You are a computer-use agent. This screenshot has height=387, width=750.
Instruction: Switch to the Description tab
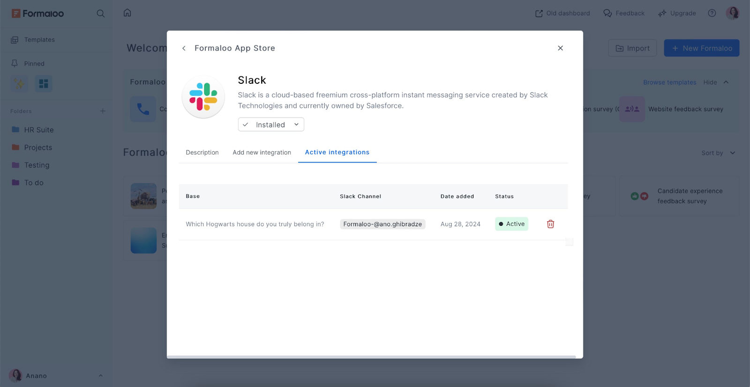pyautogui.click(x=202, y=152)
